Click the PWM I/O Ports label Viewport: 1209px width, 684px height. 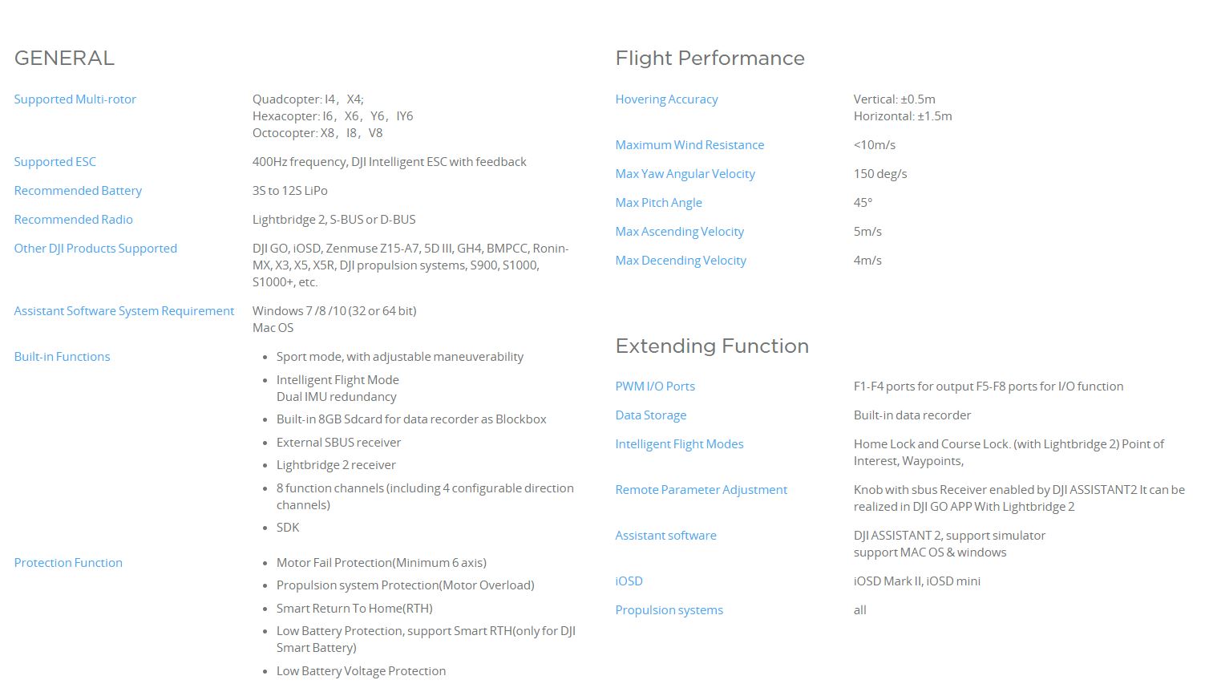(655, 387)
